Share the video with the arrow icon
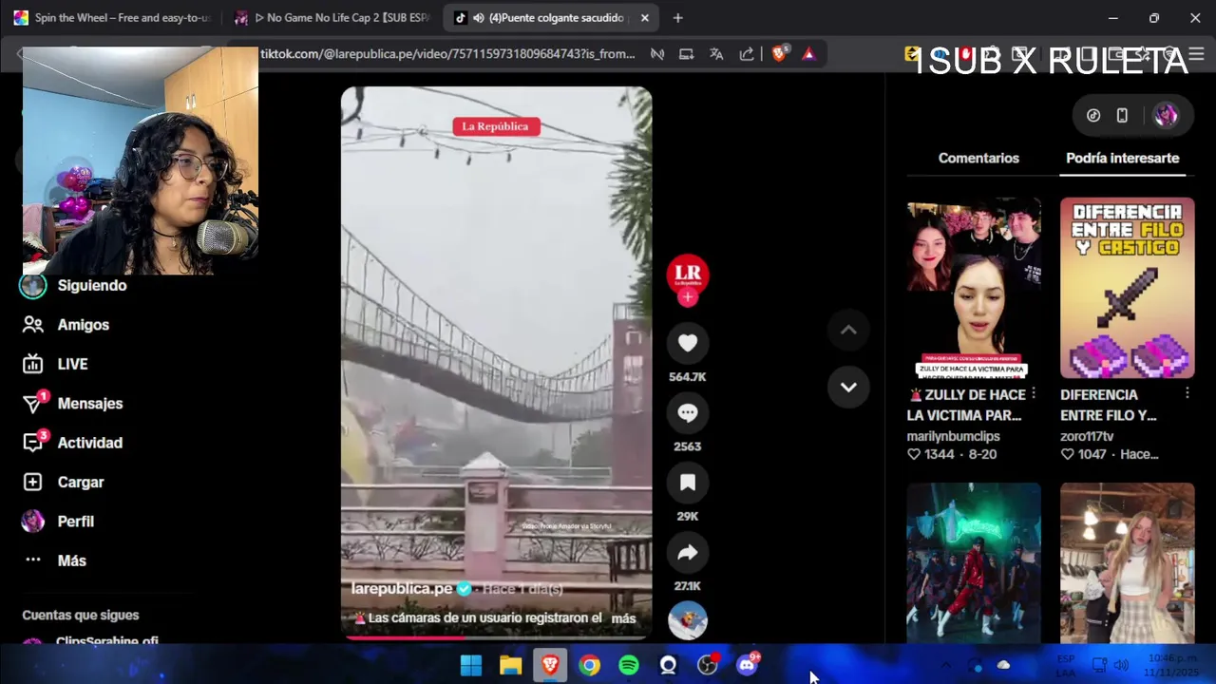This screenshot has height=684, width=1216. [x=688, y=553]
